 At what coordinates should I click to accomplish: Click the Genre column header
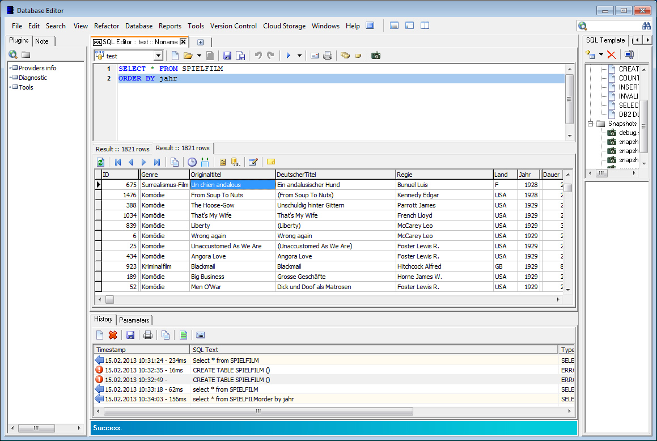[x=164, y=175]
